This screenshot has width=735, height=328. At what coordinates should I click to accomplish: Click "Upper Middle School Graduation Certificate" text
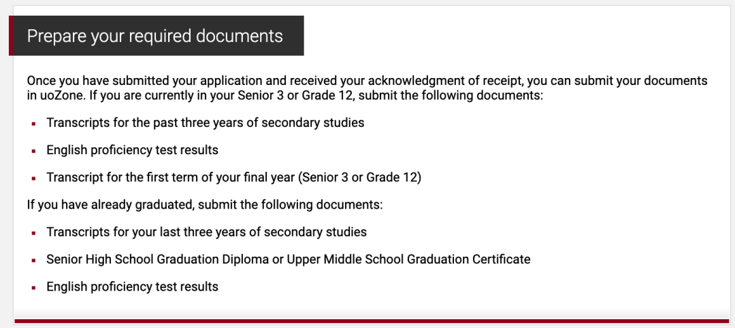[408, 259]
